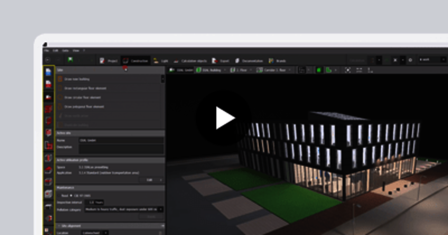The width and height of the screenshot is (448, 235).
Task: Select the Road maintenance radio button
Action: pyautogui.click(x=59, y=195)
